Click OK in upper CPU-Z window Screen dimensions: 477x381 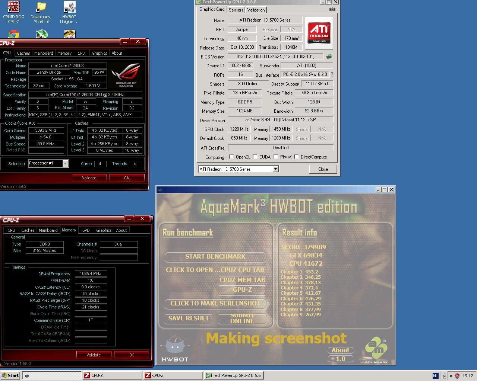tap(127, 178)
